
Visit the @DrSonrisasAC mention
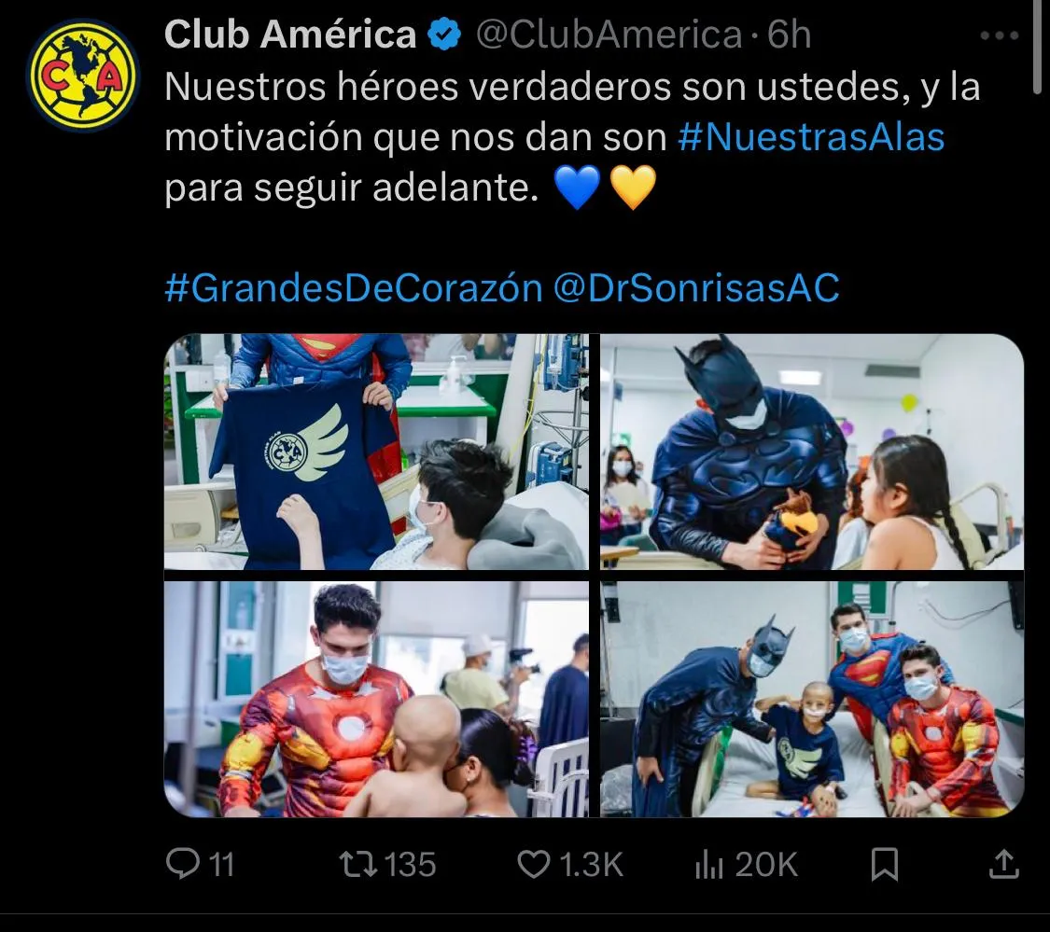[x=696, y=288]
